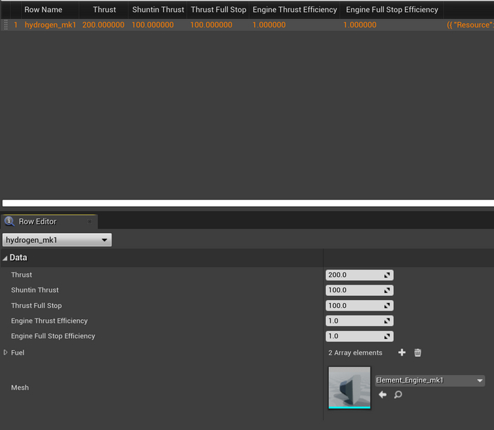Click the Mesh asset thumbnail
The image size is (494, 430).
click(x=349, y=387)
